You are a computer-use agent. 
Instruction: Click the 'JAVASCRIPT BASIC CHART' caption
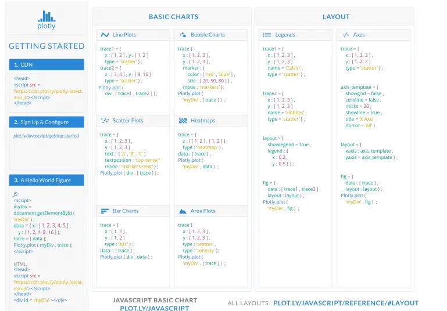coord(155,300)
